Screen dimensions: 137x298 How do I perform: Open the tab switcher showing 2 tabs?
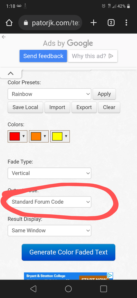tap(111, 23)
